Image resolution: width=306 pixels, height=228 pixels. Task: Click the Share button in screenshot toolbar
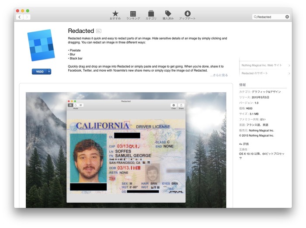click(181, 106)
